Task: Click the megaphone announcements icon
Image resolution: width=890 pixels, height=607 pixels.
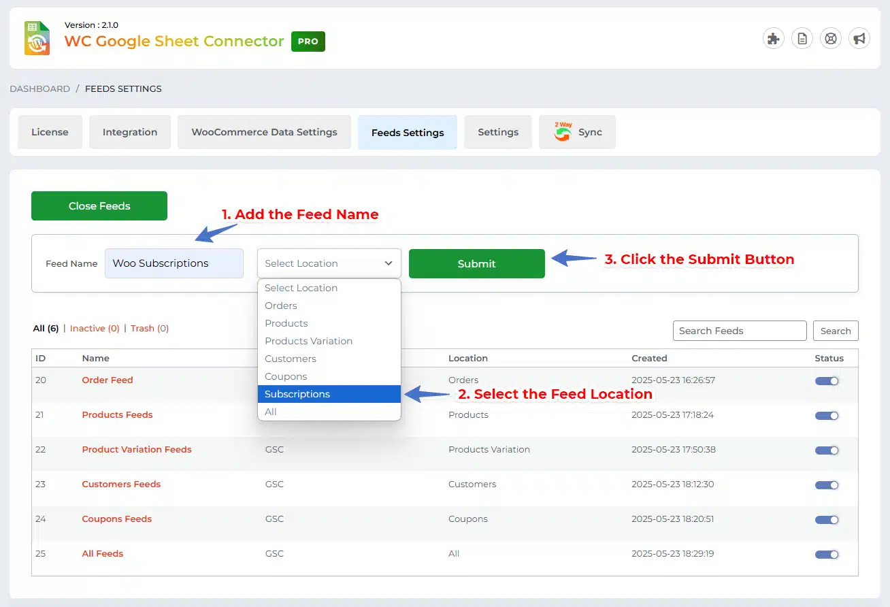Action: point(859,39)
